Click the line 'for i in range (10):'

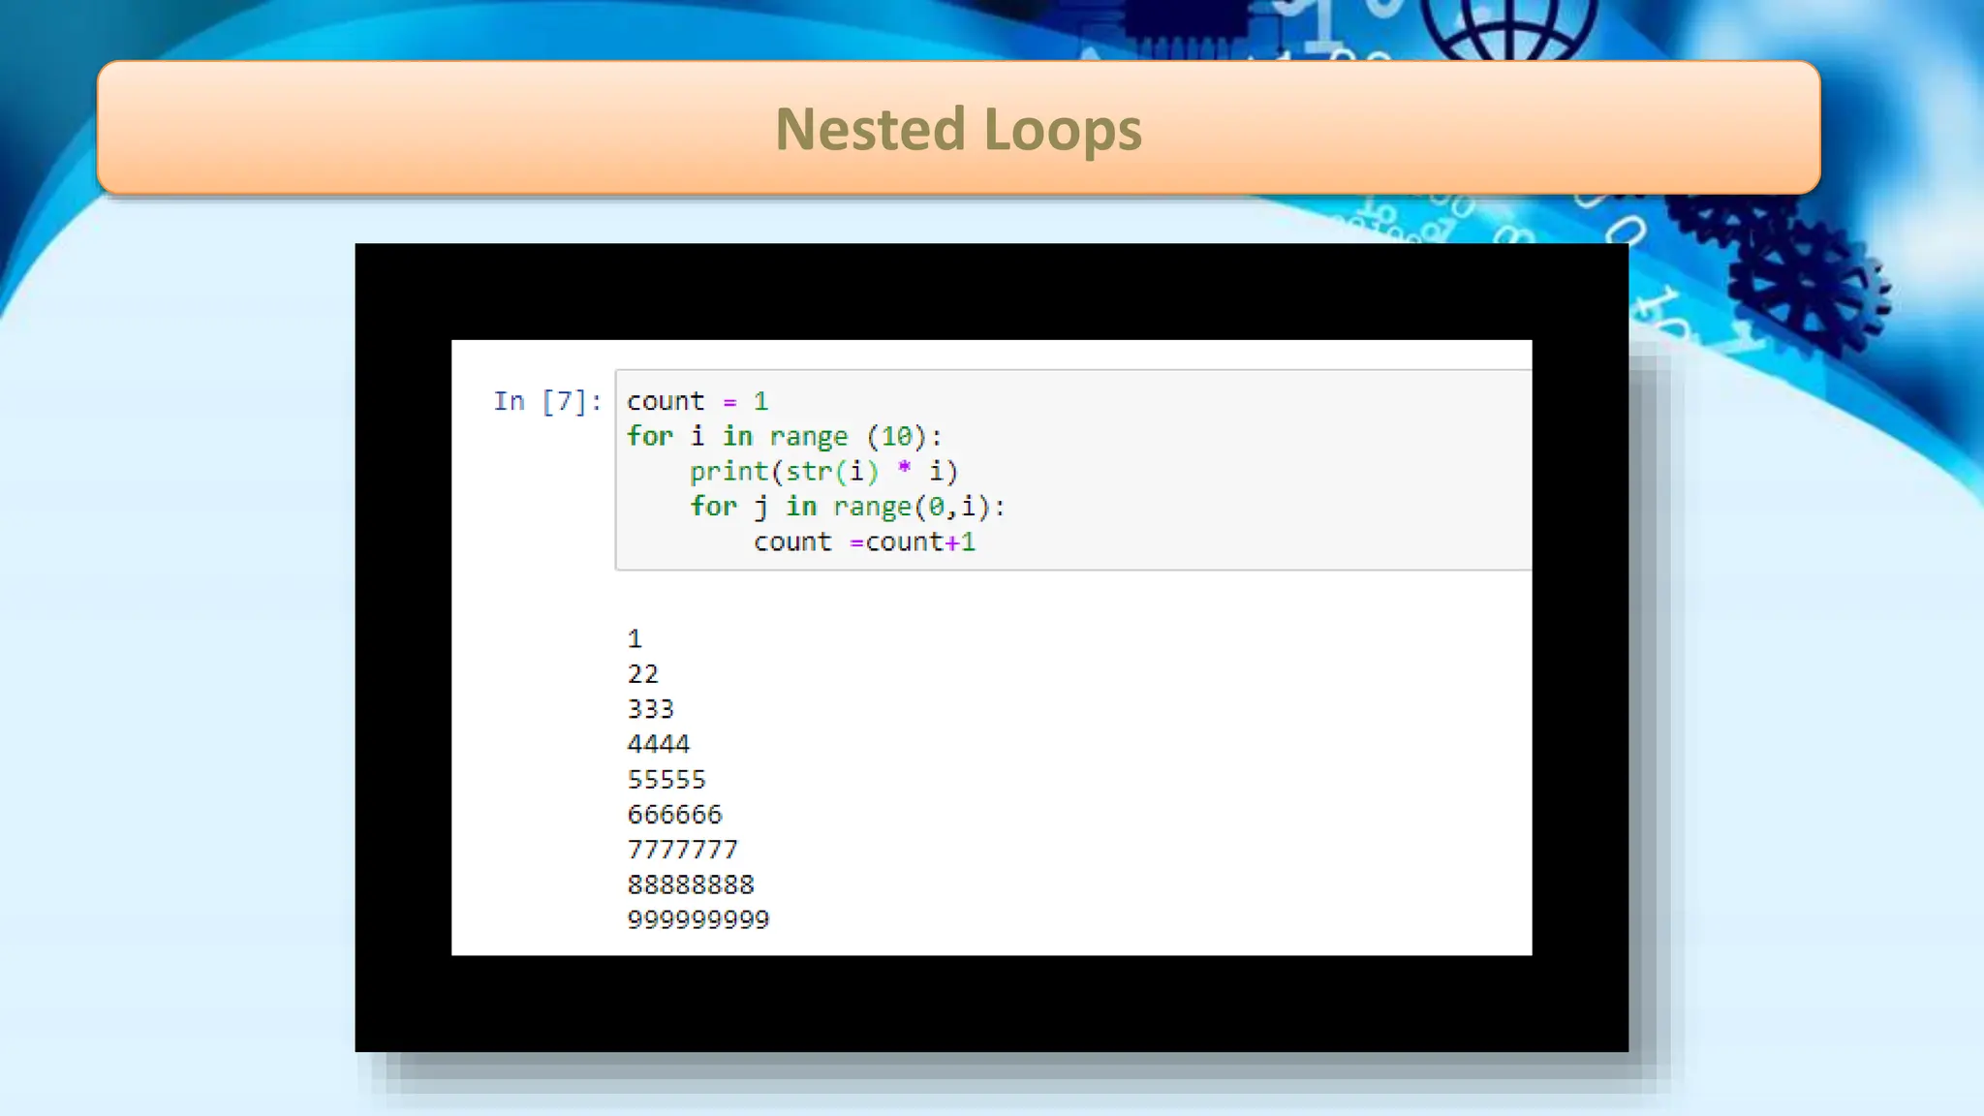[785, 437]
